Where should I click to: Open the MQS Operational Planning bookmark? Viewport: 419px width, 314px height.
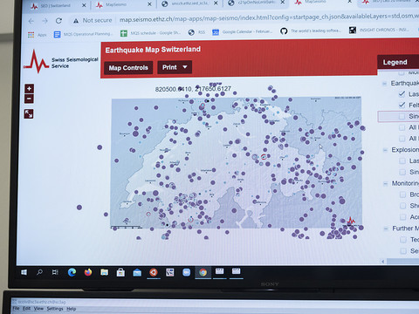tap(83, 34)
